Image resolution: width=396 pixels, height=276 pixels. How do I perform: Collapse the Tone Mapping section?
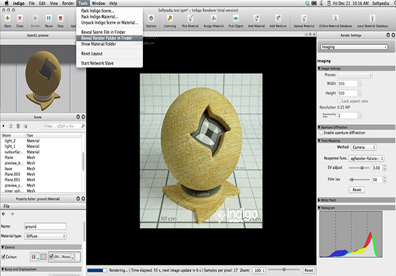(x=319, y=140)
